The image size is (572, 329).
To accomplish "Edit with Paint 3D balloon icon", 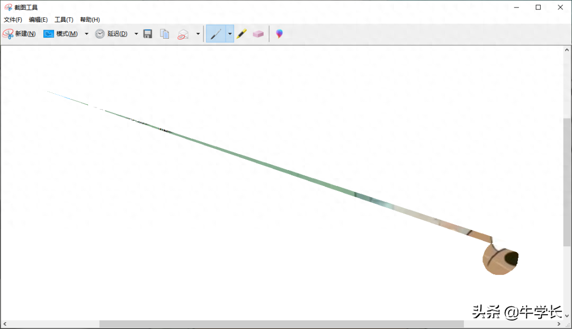I will [279, 34].
